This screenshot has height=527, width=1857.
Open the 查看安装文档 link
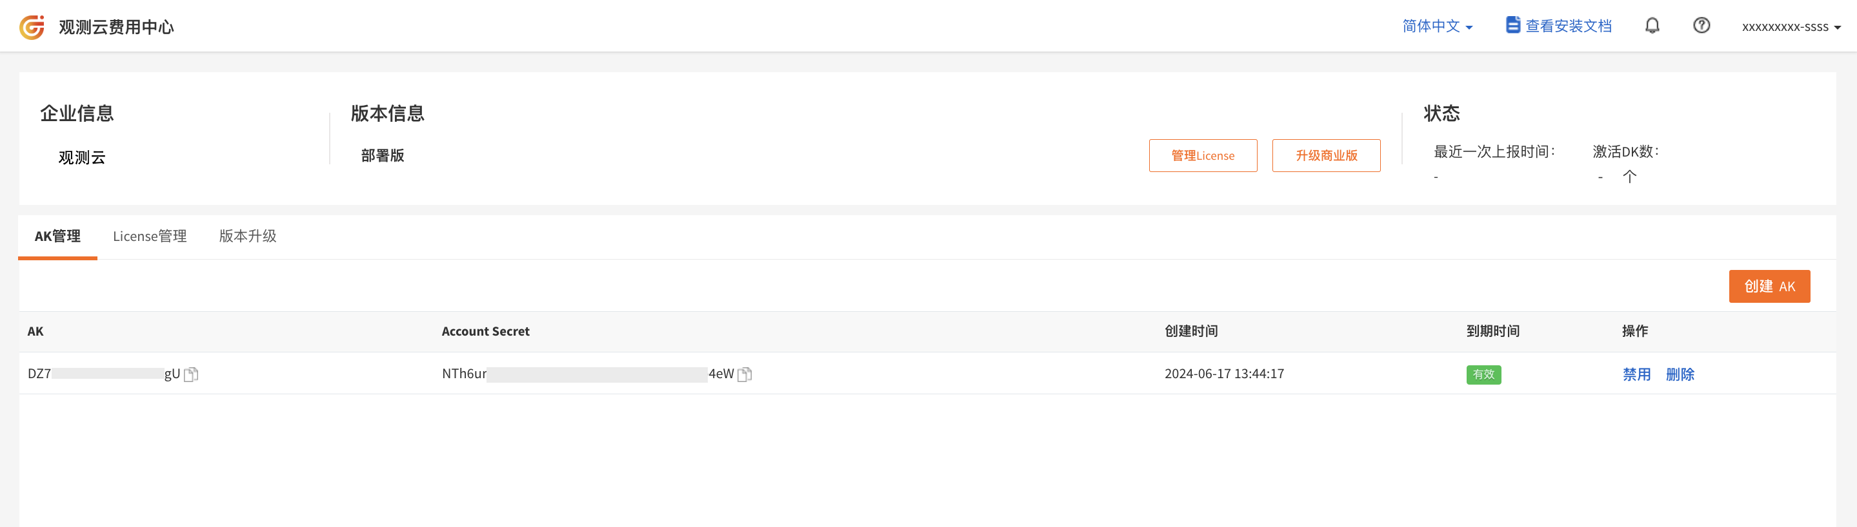(x=1568, y=26)
